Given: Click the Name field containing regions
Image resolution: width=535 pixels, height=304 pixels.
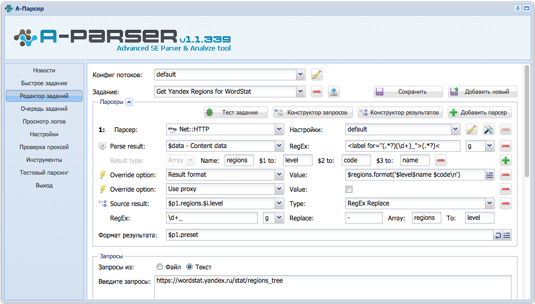Looking at the screenshot, I should 239,160.
